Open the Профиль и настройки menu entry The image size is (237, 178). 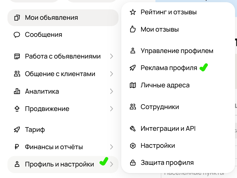point(59,165)
